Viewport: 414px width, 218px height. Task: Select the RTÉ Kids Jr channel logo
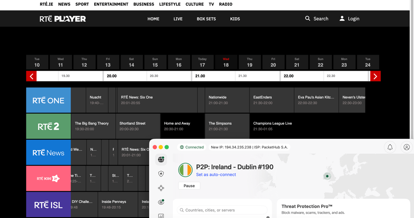49,178
